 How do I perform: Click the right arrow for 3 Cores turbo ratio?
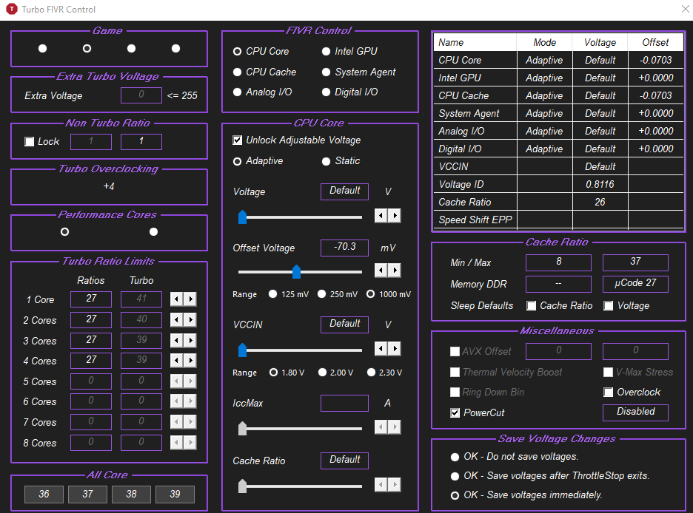click(x=190, y=340)
